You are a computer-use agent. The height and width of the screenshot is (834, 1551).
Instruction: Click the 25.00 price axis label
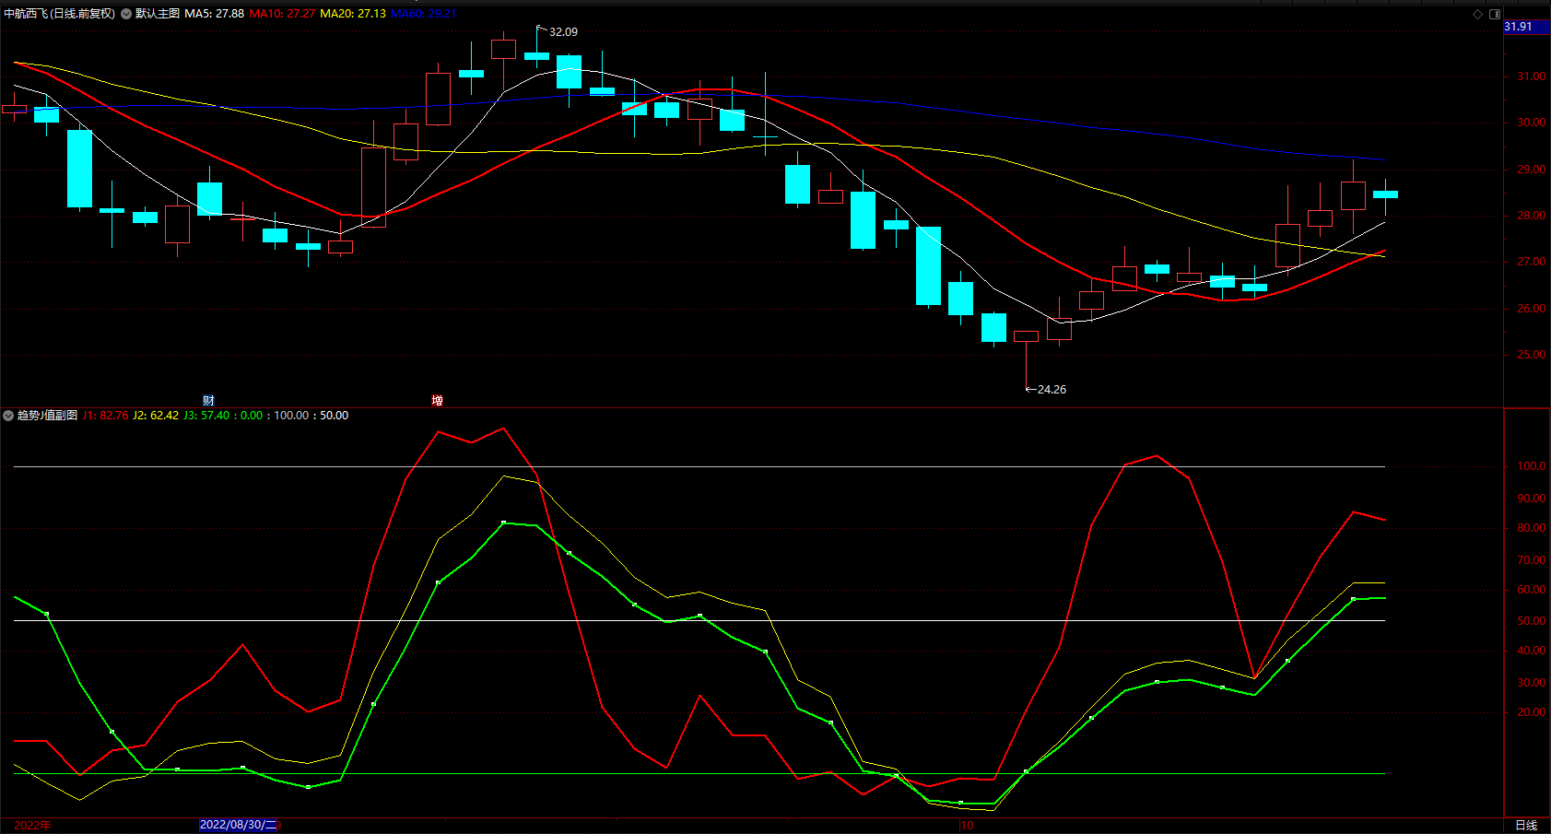[x=1532, y=355]
